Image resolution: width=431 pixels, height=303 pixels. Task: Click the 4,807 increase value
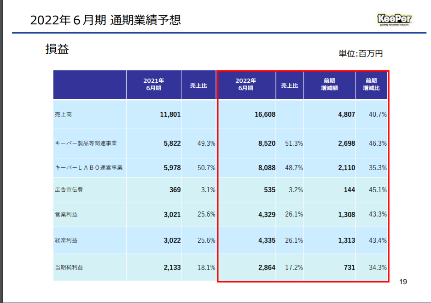347,114
